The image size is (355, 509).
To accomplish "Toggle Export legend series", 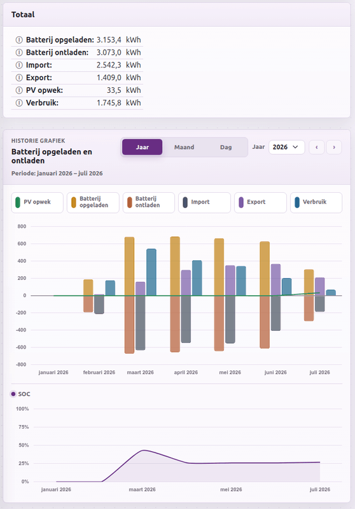I will pos(260,202).
